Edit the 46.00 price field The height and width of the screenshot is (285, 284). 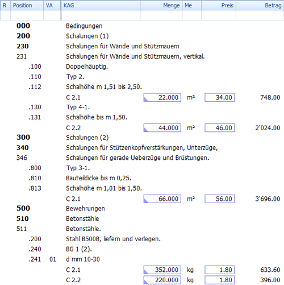[x=219, y=127]
